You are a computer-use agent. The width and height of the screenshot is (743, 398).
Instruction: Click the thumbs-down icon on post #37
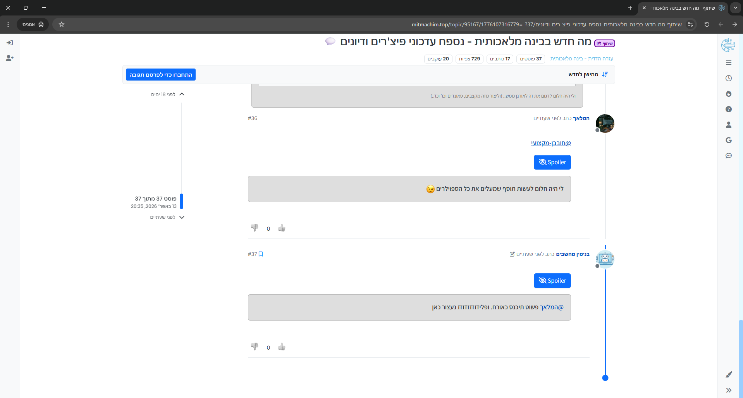[x=255, y=347]
